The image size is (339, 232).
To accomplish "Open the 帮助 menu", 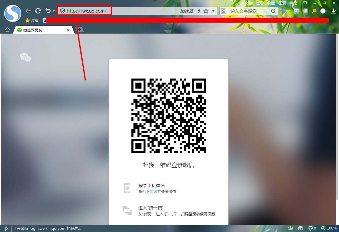I will (293, 3).
